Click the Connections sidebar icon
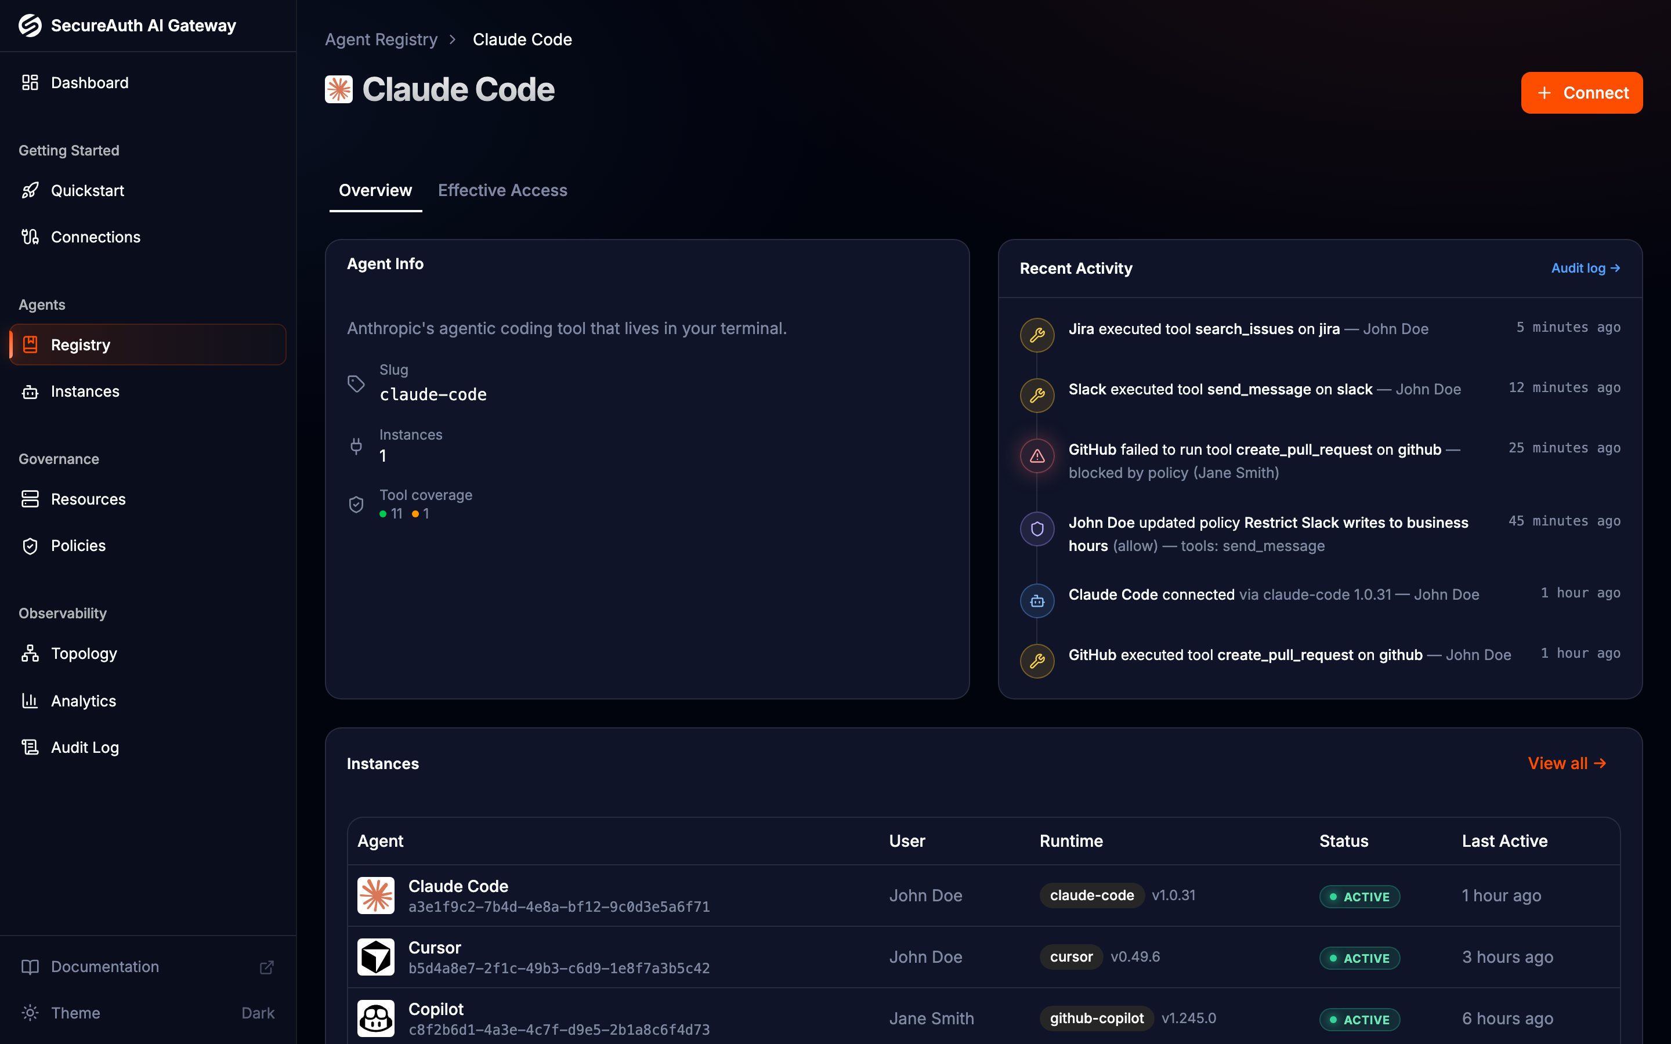This screenshot has width=1671, height=1044. (30, 237)
